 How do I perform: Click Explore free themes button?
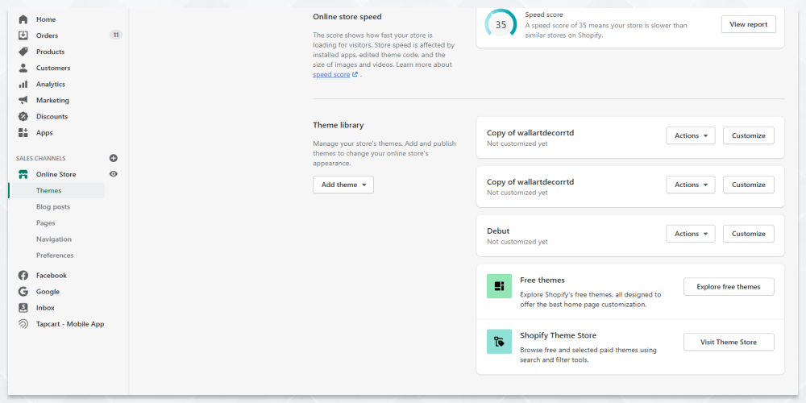coord(729,287)
